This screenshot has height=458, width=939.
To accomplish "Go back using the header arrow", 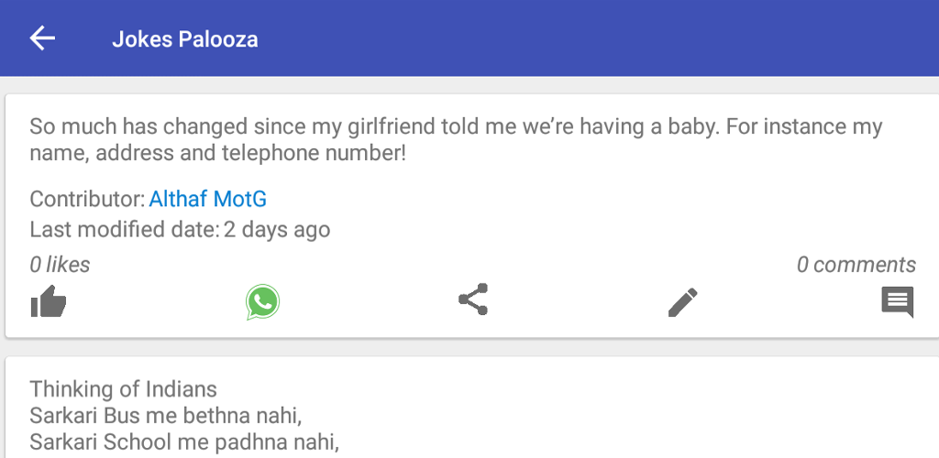I will click(x=42, y=38).
